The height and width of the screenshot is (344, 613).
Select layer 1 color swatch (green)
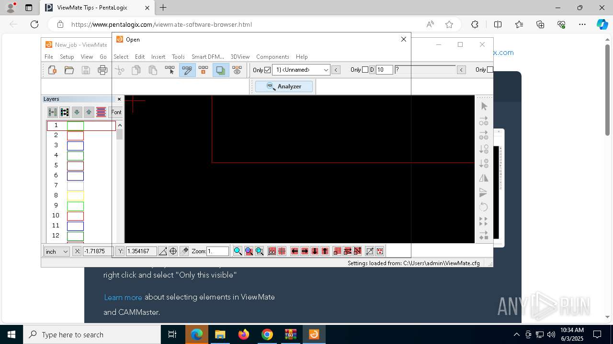pyautogui.click(x=75, y=126)
